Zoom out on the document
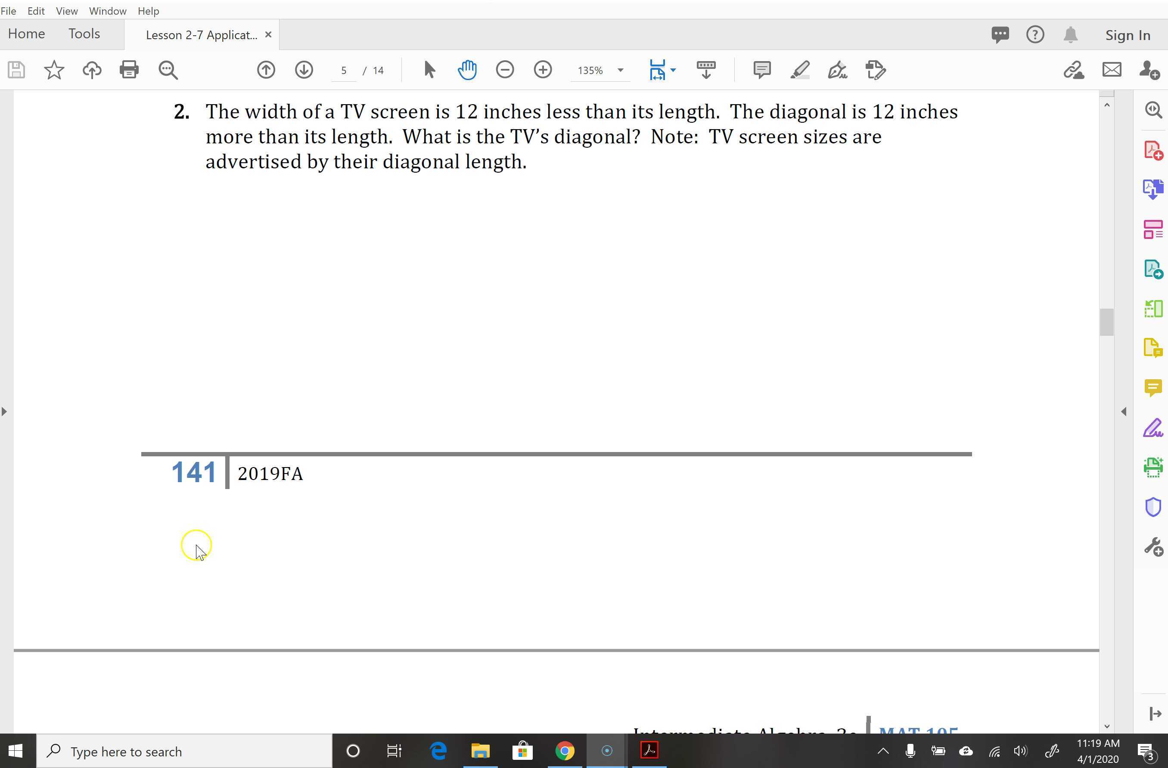 click(x=505, y=70)
